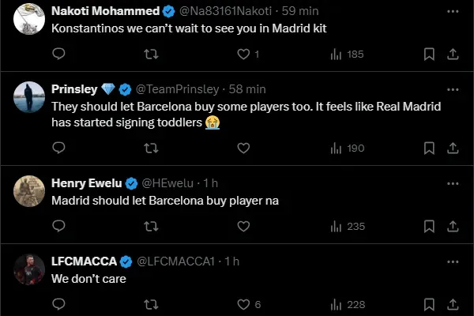
Task: Reply to Henry Ewelu's tweet
Action: pyautogui.click(x=58, y=226)
